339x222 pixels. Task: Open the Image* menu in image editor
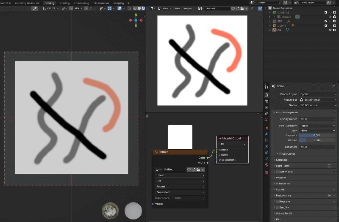tap(187, 8)
